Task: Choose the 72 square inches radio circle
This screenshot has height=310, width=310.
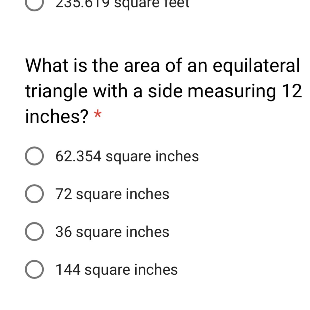Action: (x=34, y=194)
